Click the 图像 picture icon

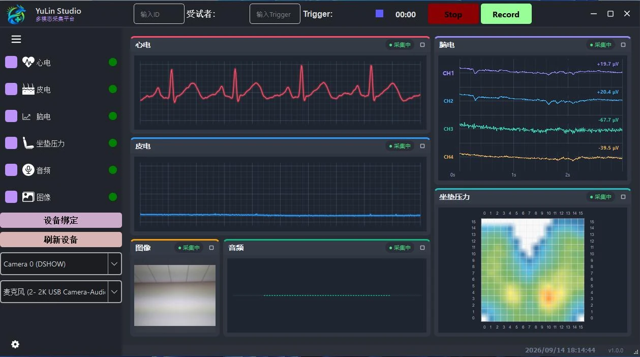[28, 197]
